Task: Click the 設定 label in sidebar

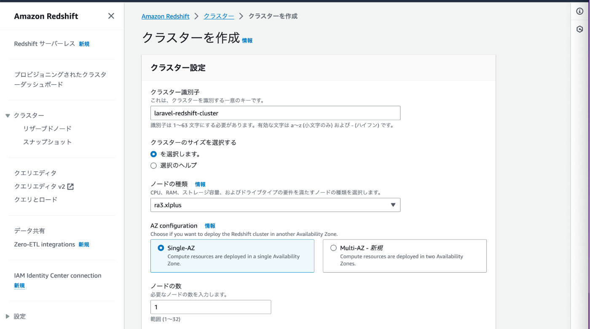Action: coord(20,316)
